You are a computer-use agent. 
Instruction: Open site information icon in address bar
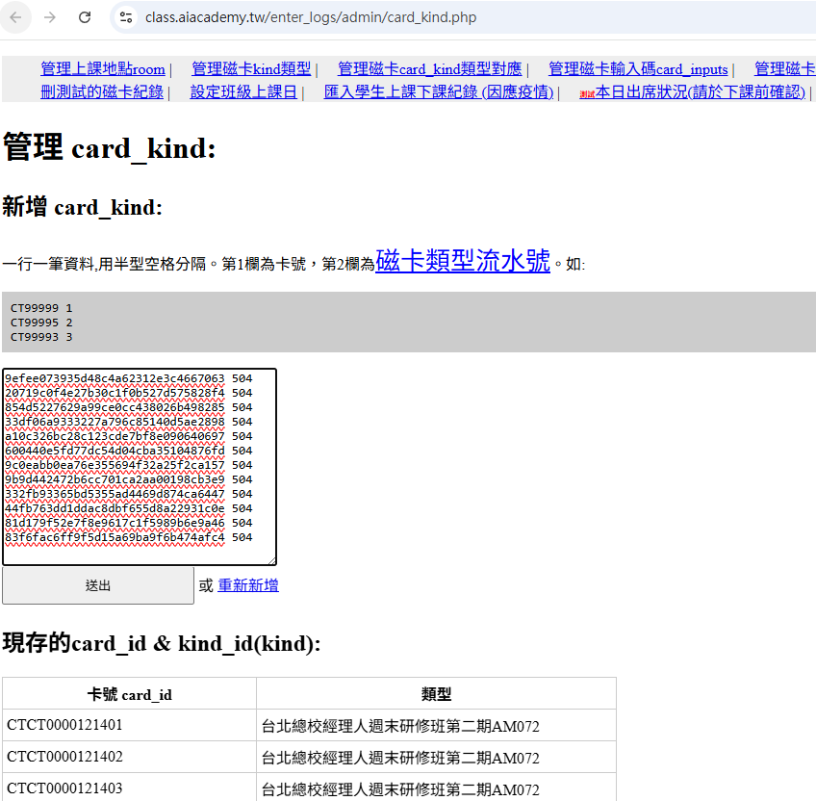[x=124, y=17]
